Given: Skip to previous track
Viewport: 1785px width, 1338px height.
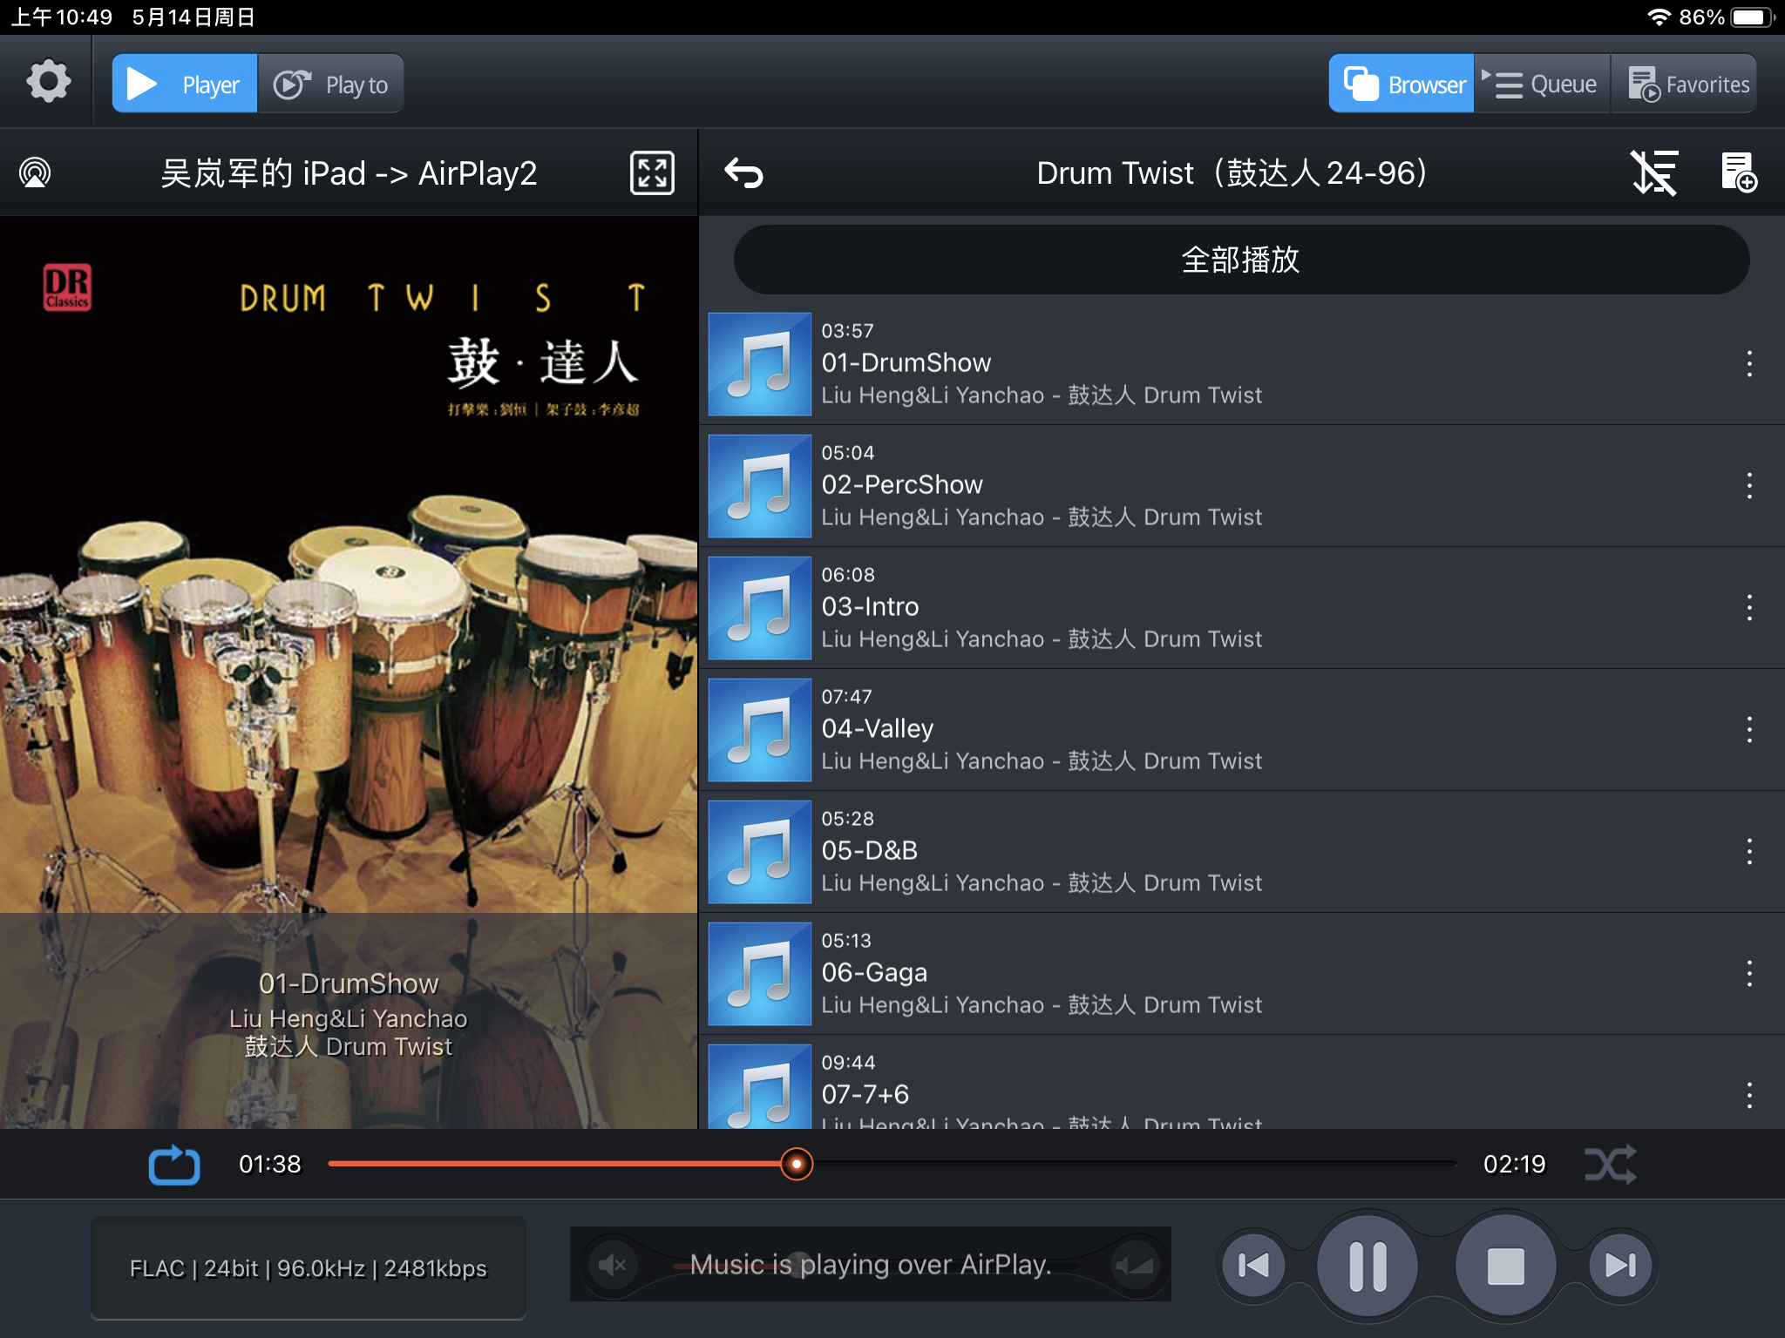Looking at the screenshot, I should click(x=1253, y=1265).
